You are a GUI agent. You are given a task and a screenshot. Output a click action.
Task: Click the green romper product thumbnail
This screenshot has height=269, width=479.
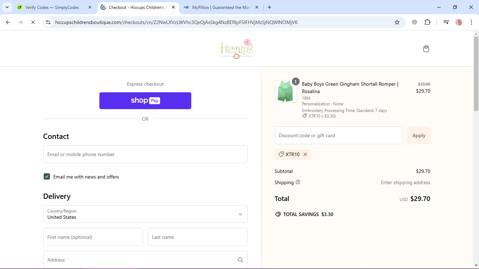(286, 91)
